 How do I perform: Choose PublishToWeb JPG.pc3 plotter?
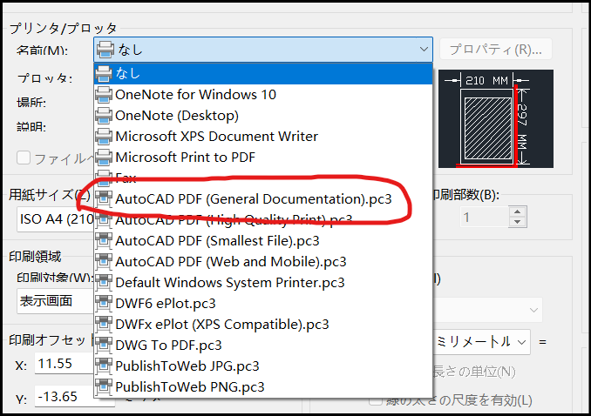(x=263, y=366)
